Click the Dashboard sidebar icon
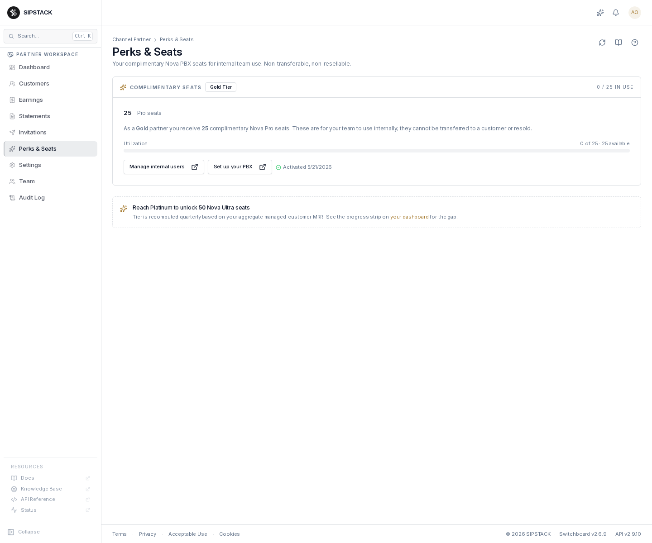652x543 pixels. click(x=12, y=67)
